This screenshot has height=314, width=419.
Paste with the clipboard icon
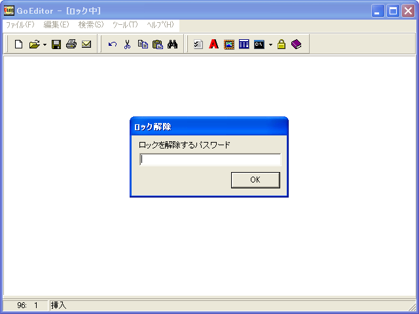click(158, 44)
